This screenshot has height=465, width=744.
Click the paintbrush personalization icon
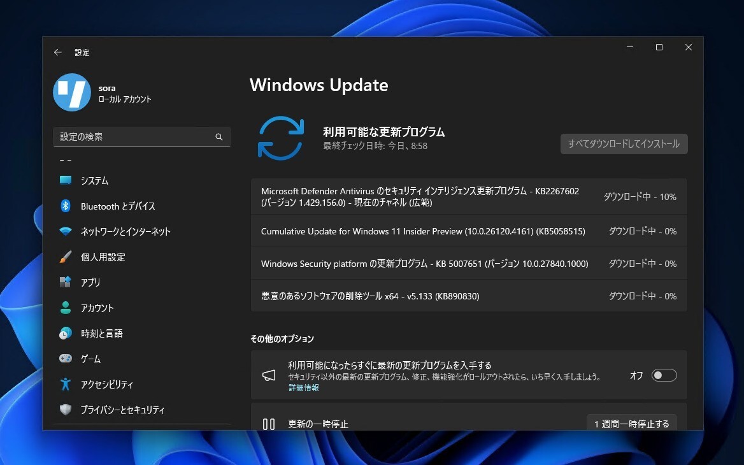(x=66, y=257)
